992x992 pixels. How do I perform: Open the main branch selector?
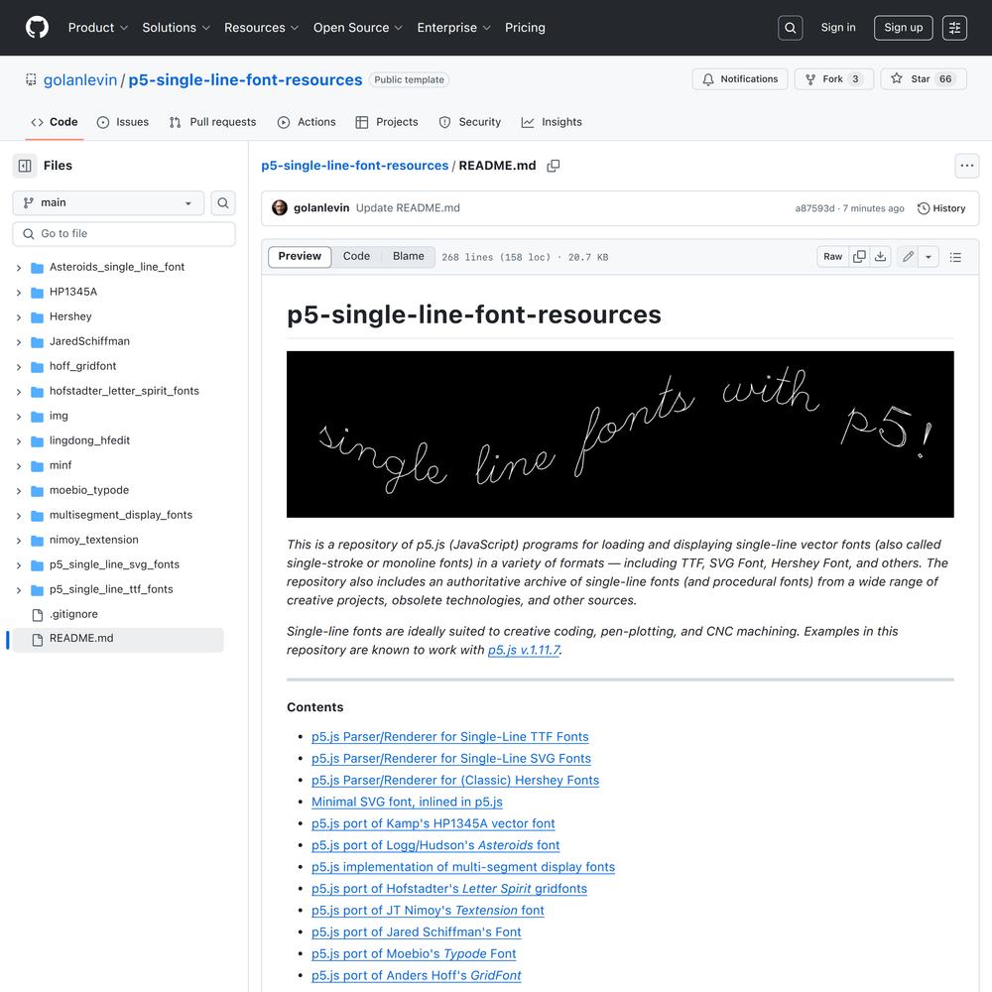tap(108, 203)
